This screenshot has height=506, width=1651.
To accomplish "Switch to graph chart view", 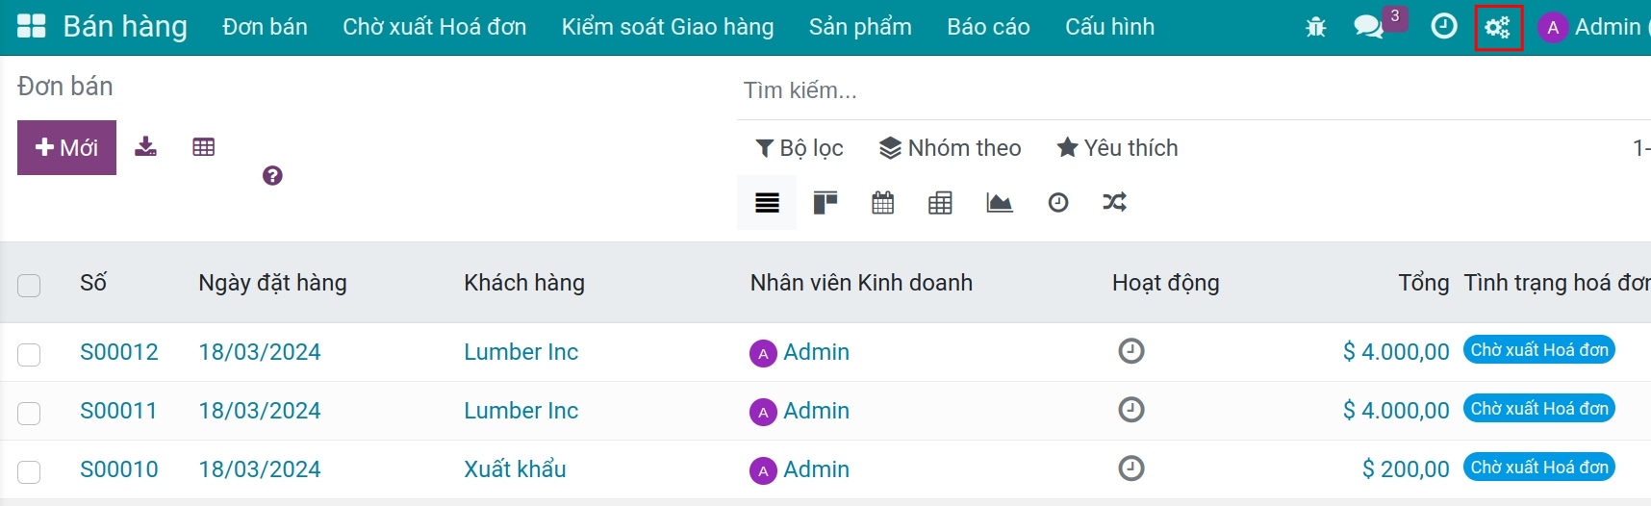I will [1000, 203].
